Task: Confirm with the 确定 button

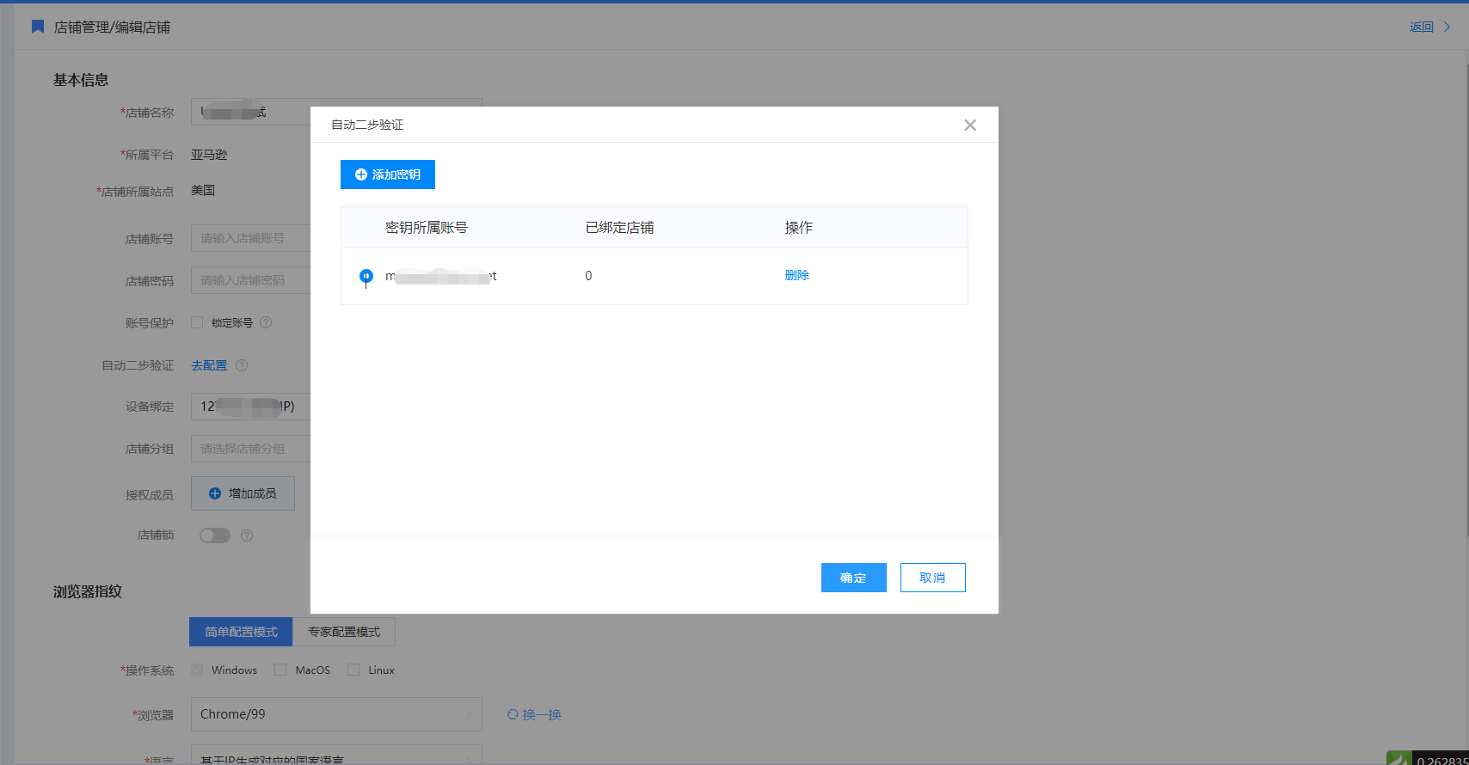Action: tap(853, 578)
